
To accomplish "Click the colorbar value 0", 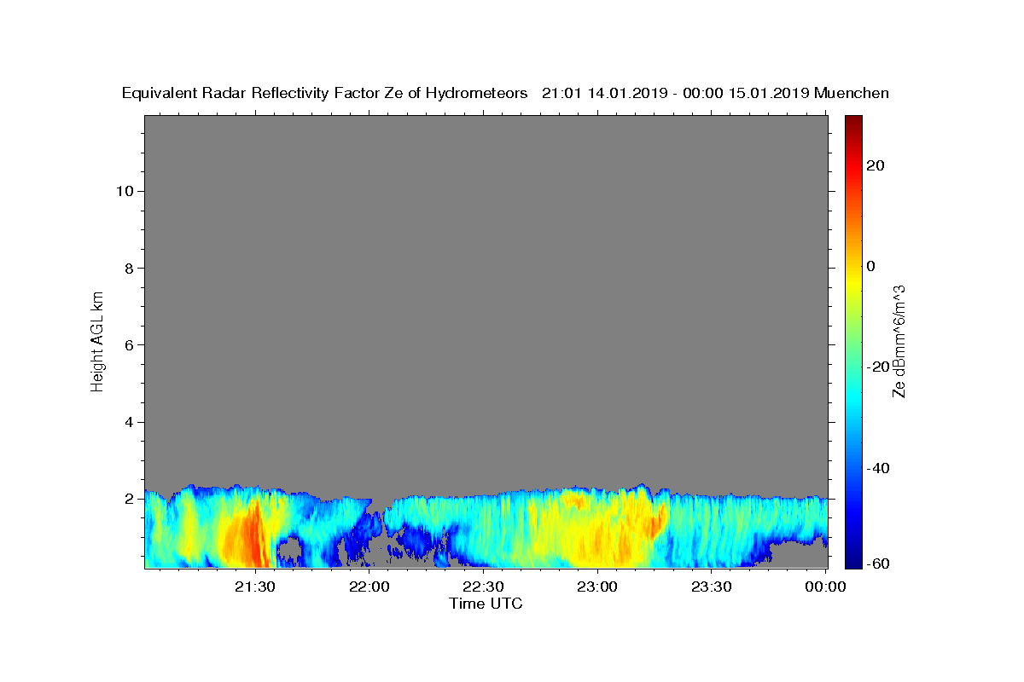I will [x=870, y=266].
